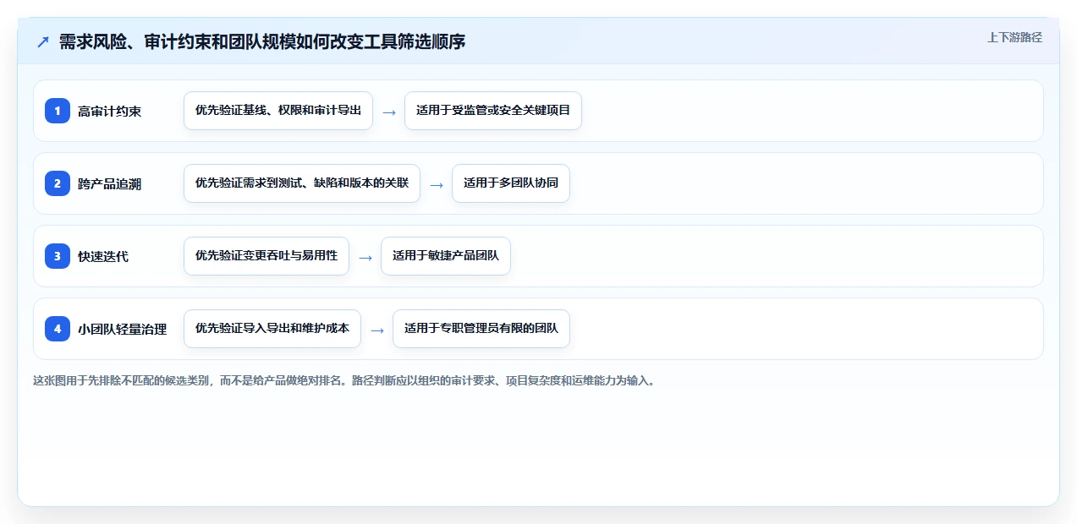Click the number 2 badge for 跨产品追溯

(58, 183)
